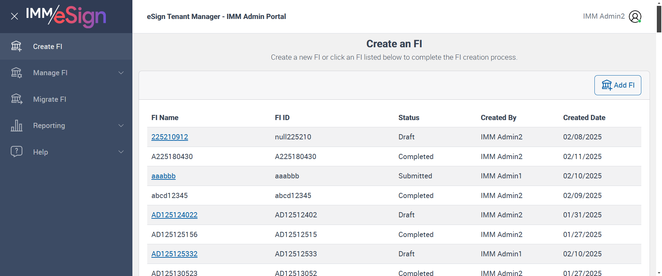Expand the Help submenu chevron

tap(121, 152)
